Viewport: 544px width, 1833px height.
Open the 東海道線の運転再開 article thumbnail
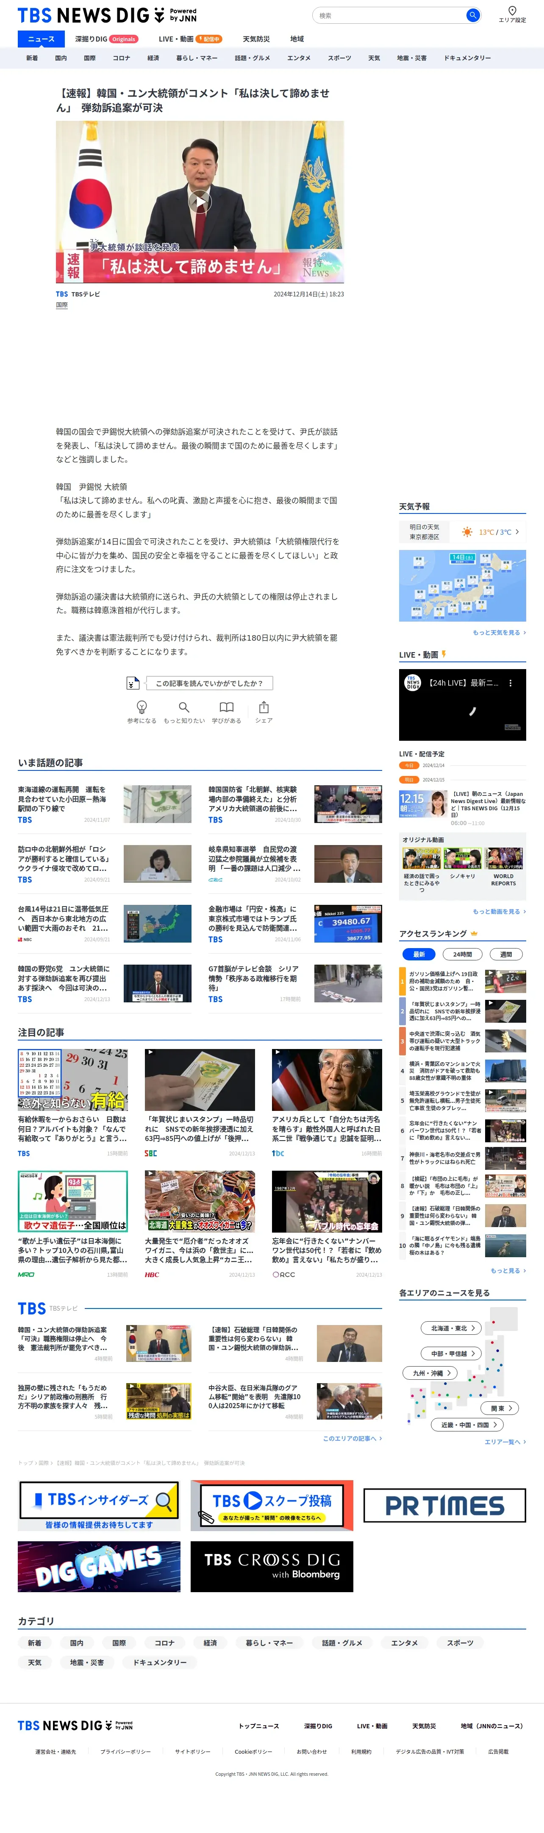tap(157, 804)
